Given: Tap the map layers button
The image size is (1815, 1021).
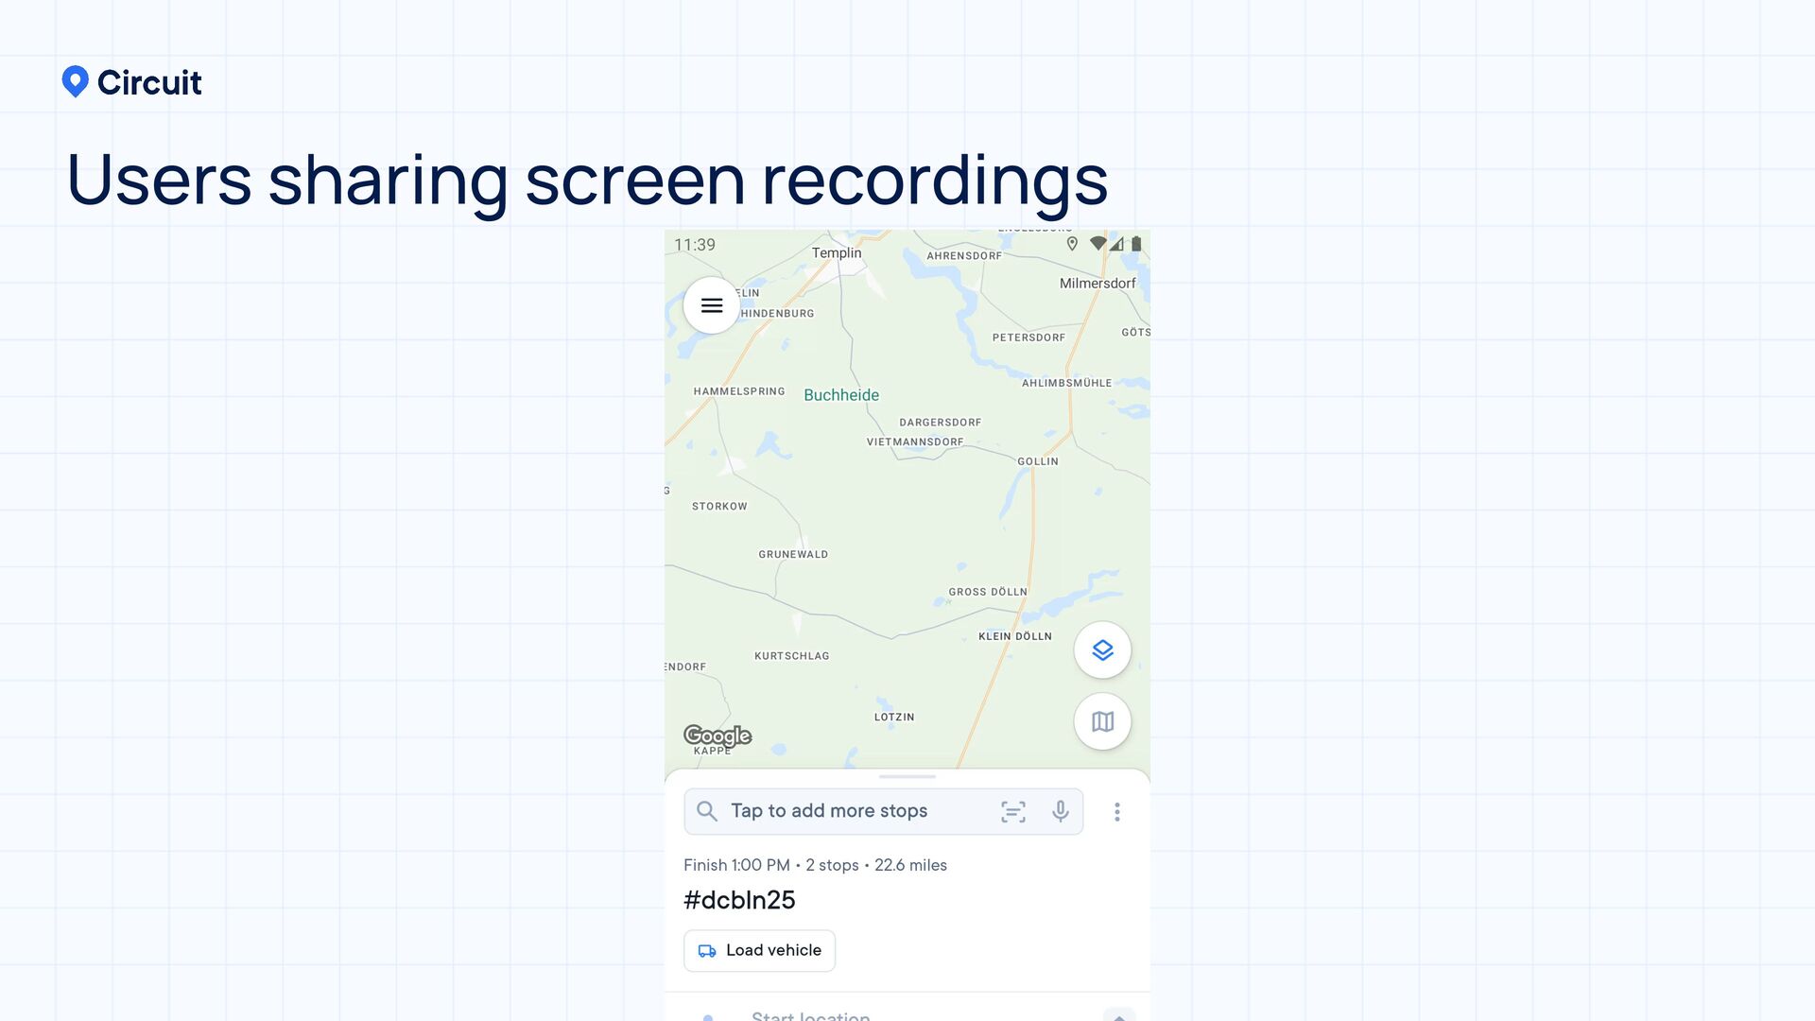Looking at the screenshot, I should (1102, 650).
